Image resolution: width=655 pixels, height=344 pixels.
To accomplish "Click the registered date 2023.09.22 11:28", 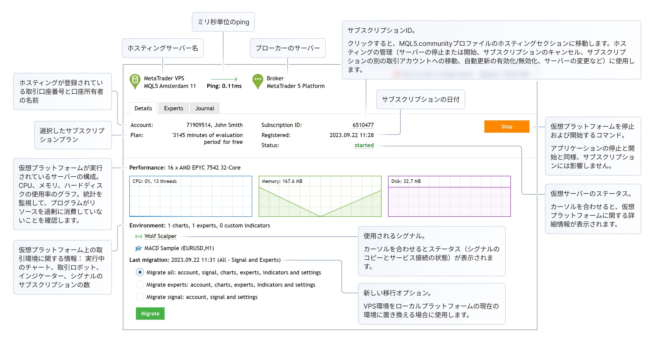I will coord(352,135).
